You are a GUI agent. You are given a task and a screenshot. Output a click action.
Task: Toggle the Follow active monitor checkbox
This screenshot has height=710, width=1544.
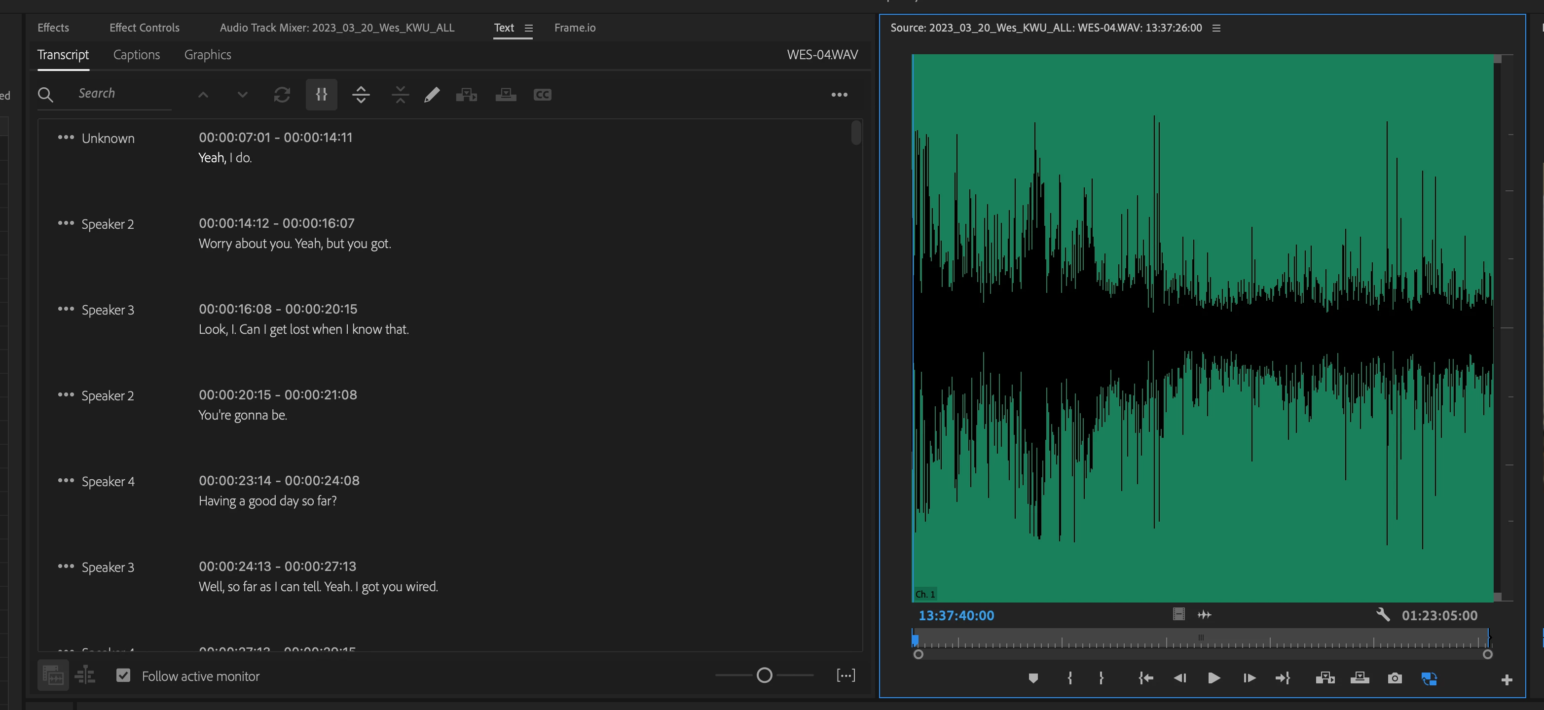click(x=123, y=676)
